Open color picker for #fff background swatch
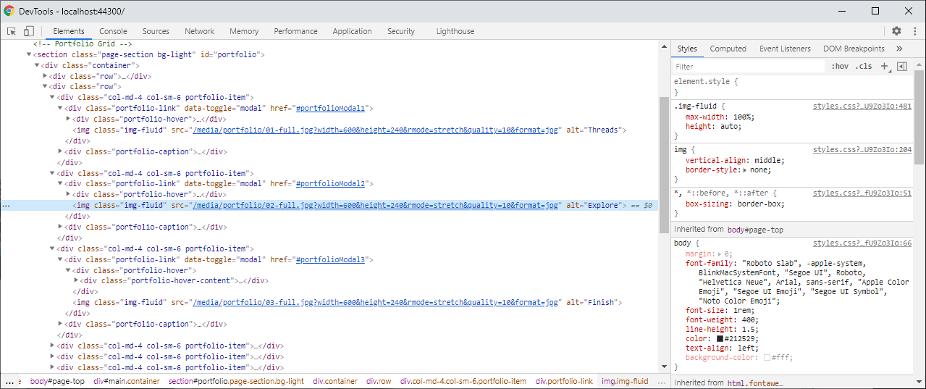This screenshot has width=926, height=389. click(x=767, y=358)
